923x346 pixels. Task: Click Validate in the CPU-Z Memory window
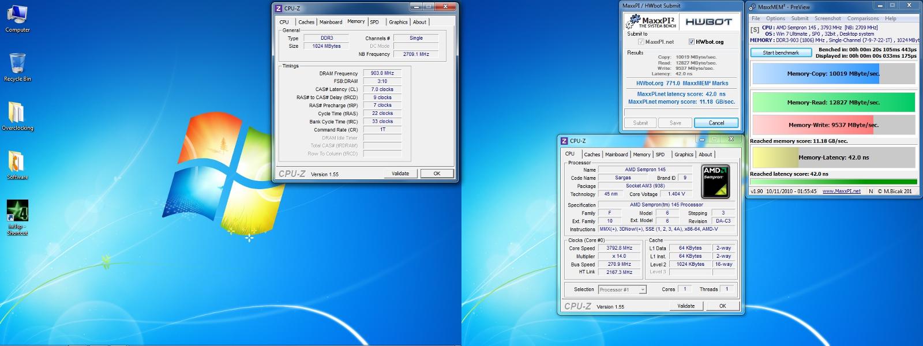point(400,173)
